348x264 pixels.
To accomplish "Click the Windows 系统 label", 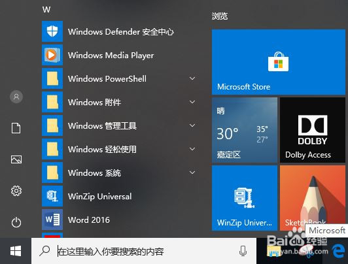I will tap(94, 173).
